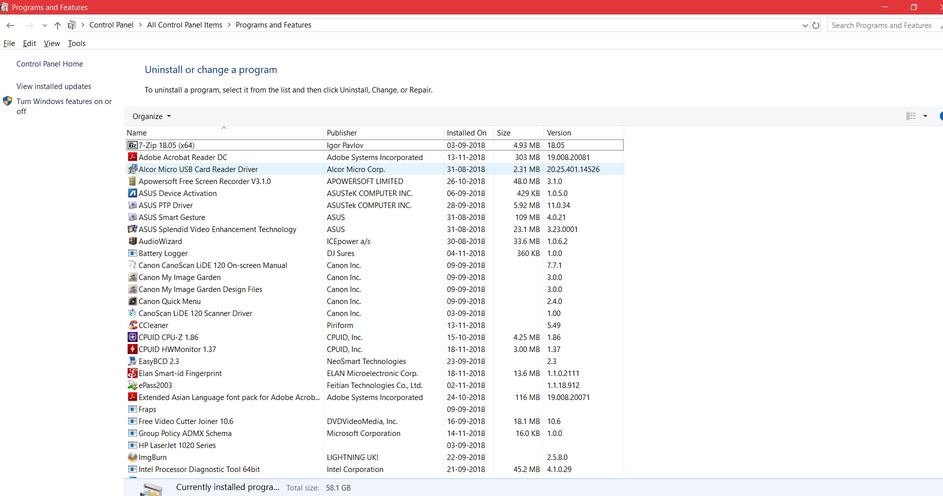
Task: Go to Control Panel Home
Action: [50, 64]
